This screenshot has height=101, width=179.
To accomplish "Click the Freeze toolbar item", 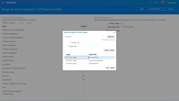I will [21, 23].
